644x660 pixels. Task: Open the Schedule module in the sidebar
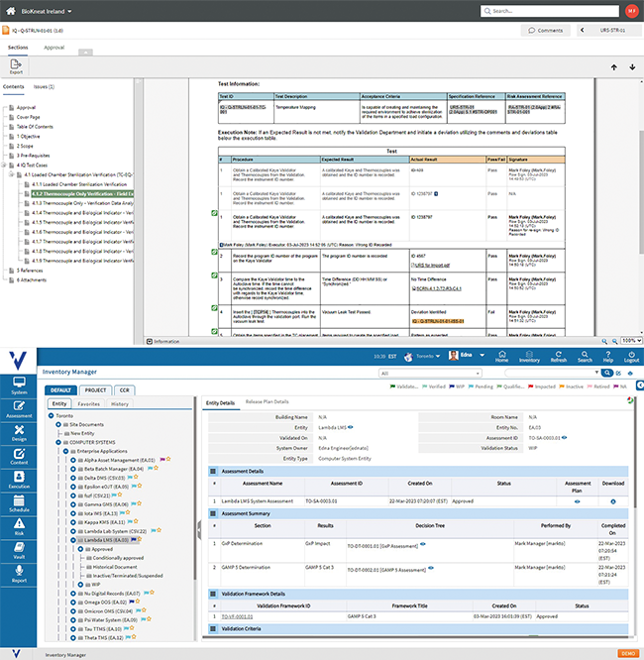[x=19, y=503]
